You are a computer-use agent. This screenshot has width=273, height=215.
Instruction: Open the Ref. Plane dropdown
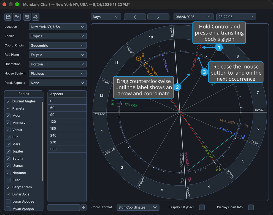click(x=58, y=55)
